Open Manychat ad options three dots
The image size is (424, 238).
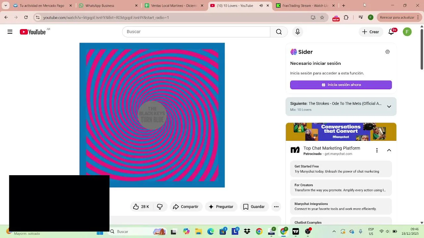pyautogui.click(x=377, y=150)
